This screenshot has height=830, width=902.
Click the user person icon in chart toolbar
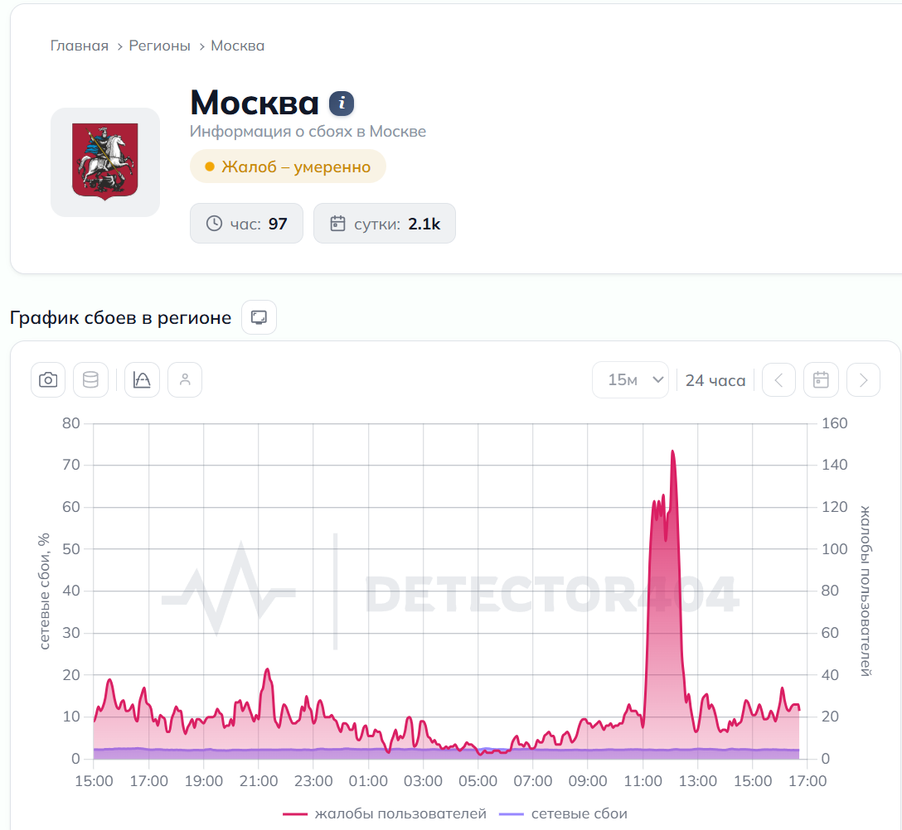[185, 380]
